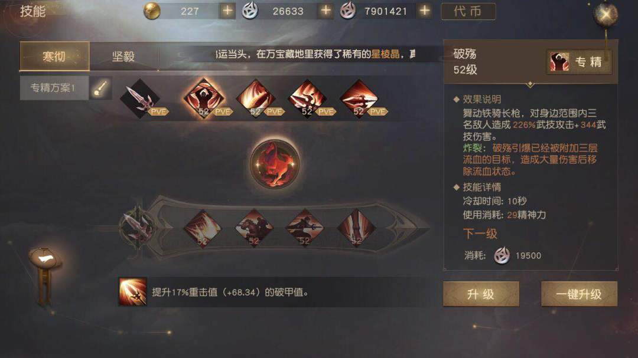Image resolution: width=638 pixels, height=358 pixels.
Task: Select the central red horse skill emblem
Action: click(275, 164)
